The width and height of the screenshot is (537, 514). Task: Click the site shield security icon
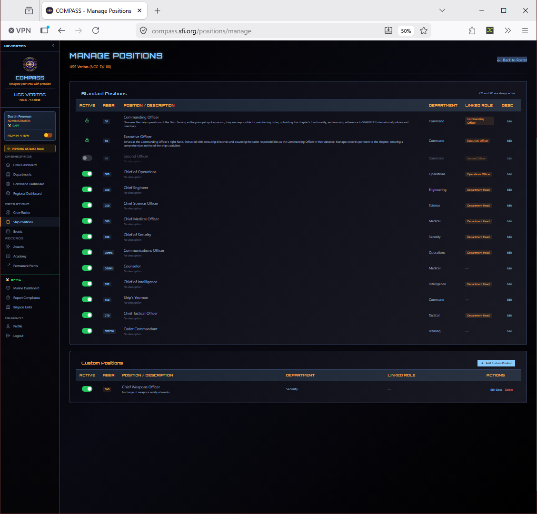tap(143, 31)
